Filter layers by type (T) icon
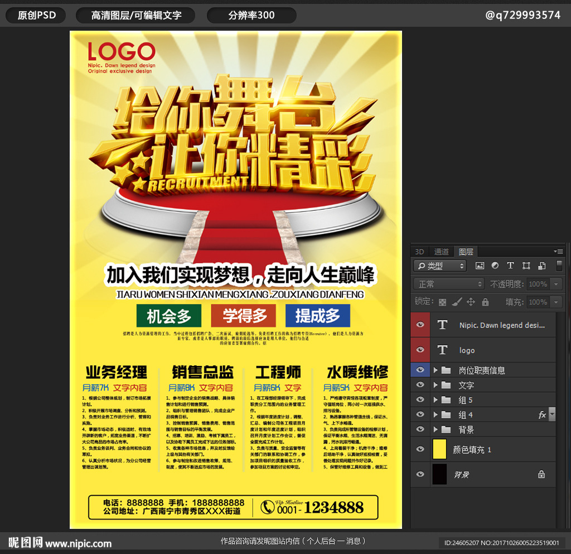571x554 pixels. pyautogui.click(x=510, y=266)
